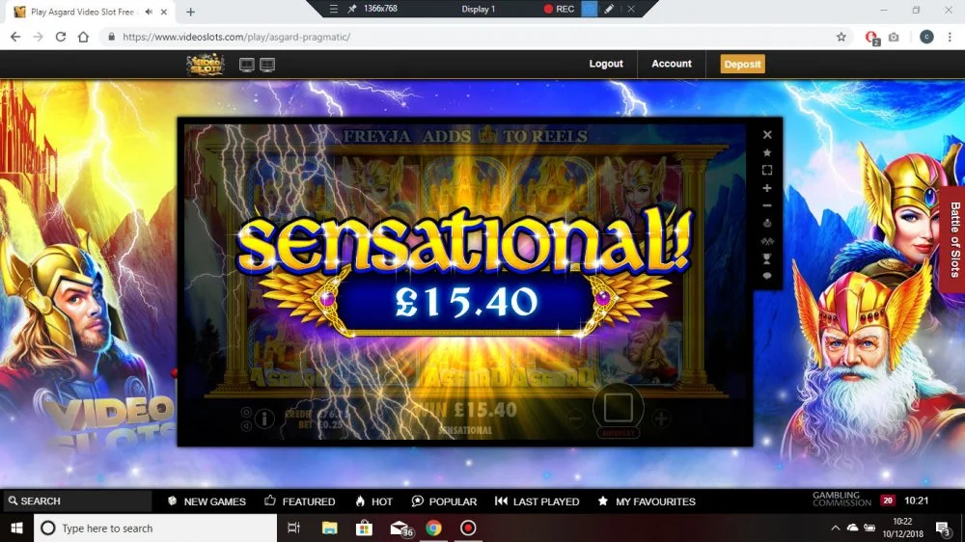This screenshot has width=965, height=542.
Task: Click the SEARCH field in bottom bar
Action: [77, 501]
